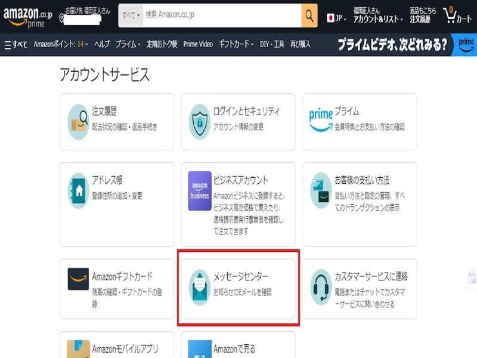Viewport: 477px width, 358px height.
Task: Open the shopping cart icon
Action: (x=450, y=15)
